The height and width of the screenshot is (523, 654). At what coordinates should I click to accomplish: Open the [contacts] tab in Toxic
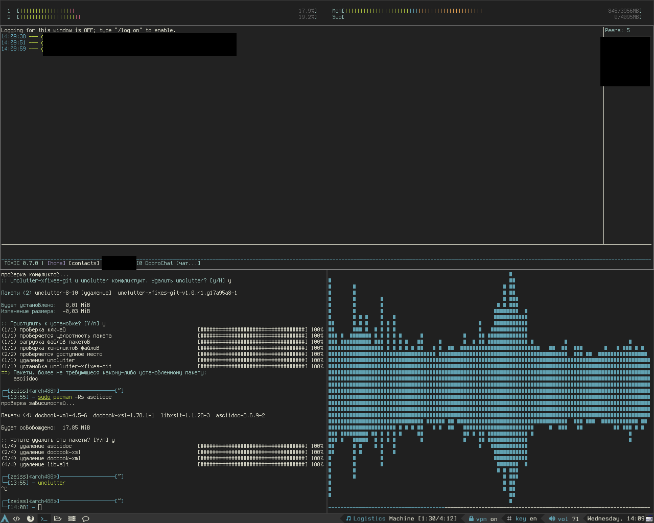point(84,263)
